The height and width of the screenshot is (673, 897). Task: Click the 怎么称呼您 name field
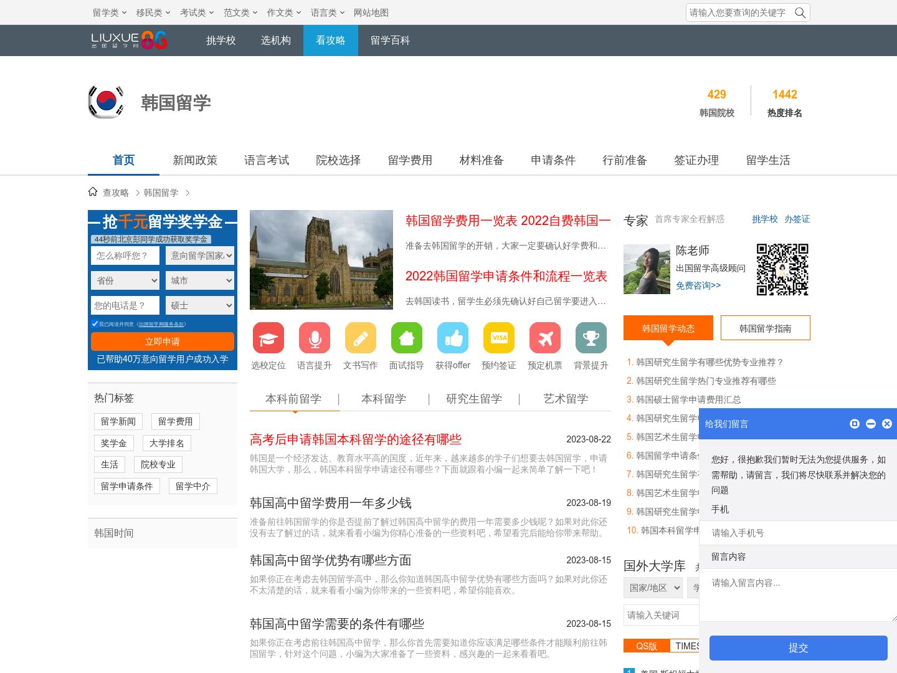coord(125,255)
